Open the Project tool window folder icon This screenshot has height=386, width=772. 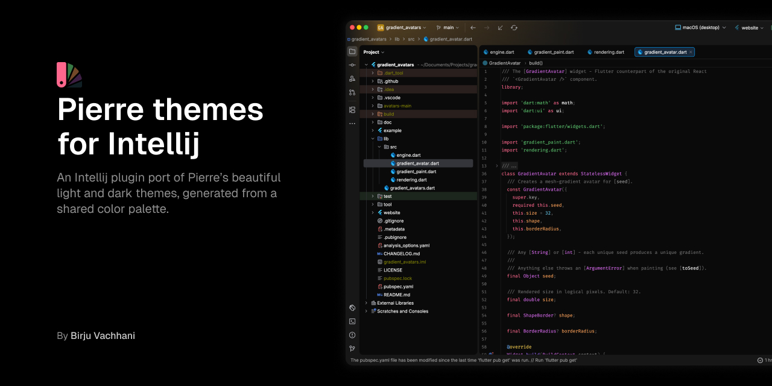tap(352, 51)
